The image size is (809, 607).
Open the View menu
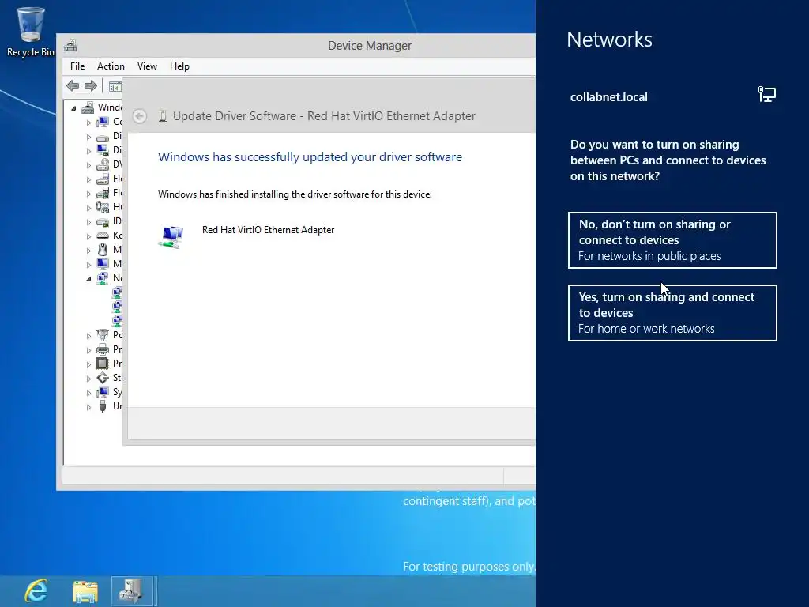147,66
